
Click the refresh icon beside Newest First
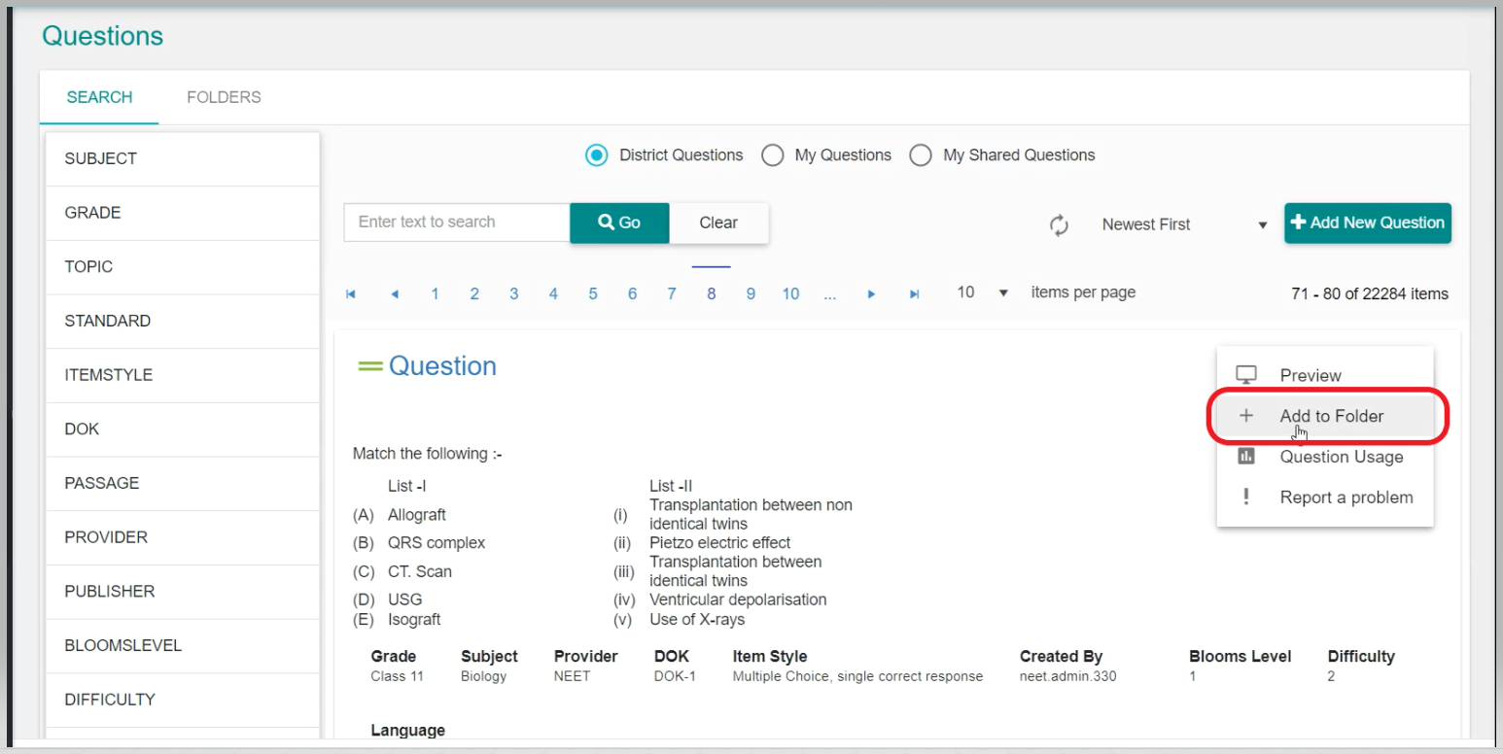point(1059,224)
